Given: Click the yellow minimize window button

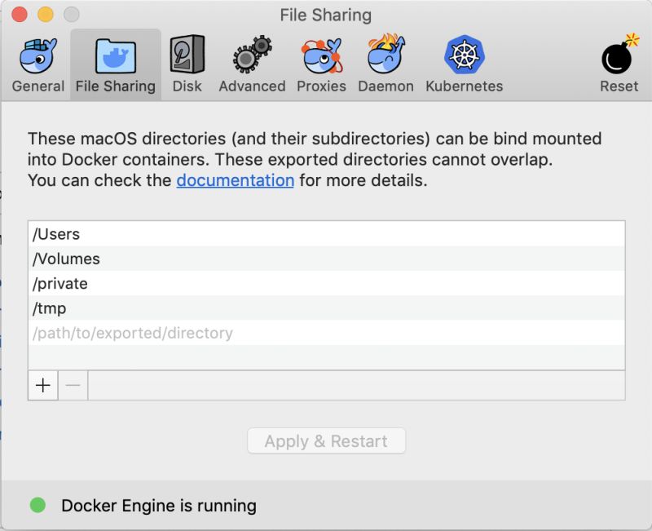Looking at the screenshot, I should [45, 14].
